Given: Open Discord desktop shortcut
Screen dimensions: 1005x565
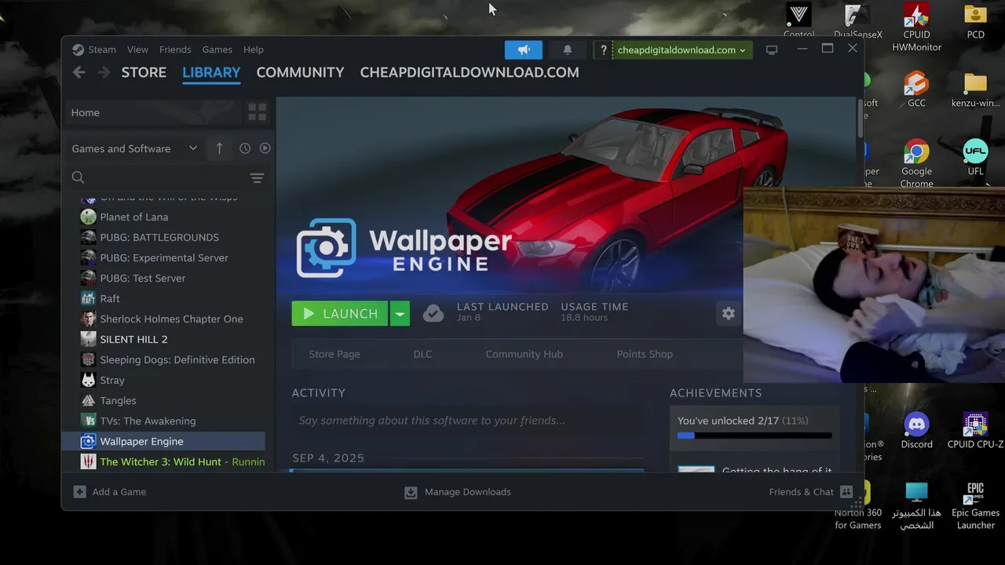Looking at the screenshot, I should tap(916, 430).
